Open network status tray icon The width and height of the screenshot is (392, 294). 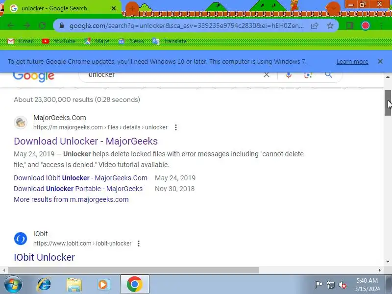pyautogui.click(x=331, y=285)
